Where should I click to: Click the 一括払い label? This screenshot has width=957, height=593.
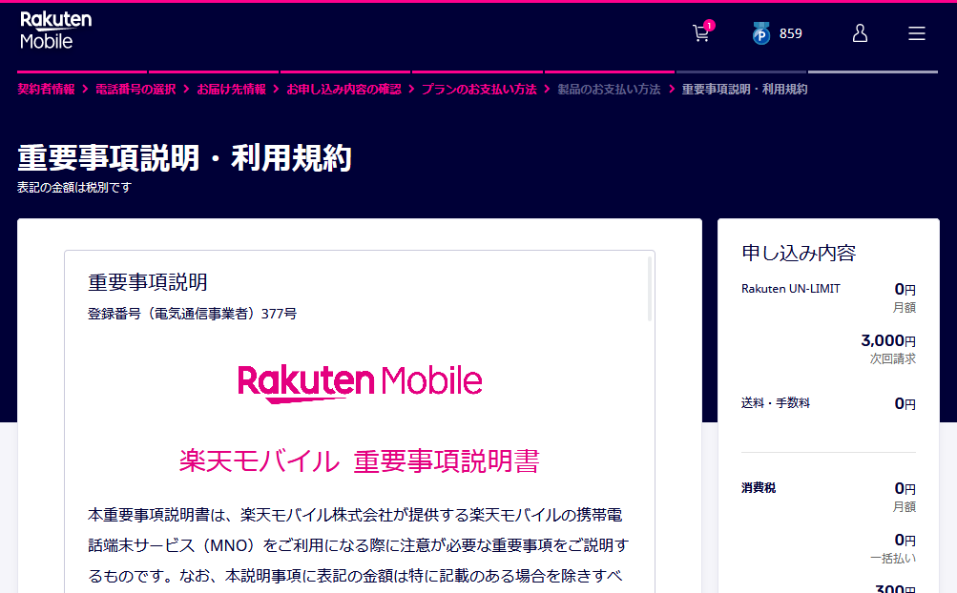892,559
